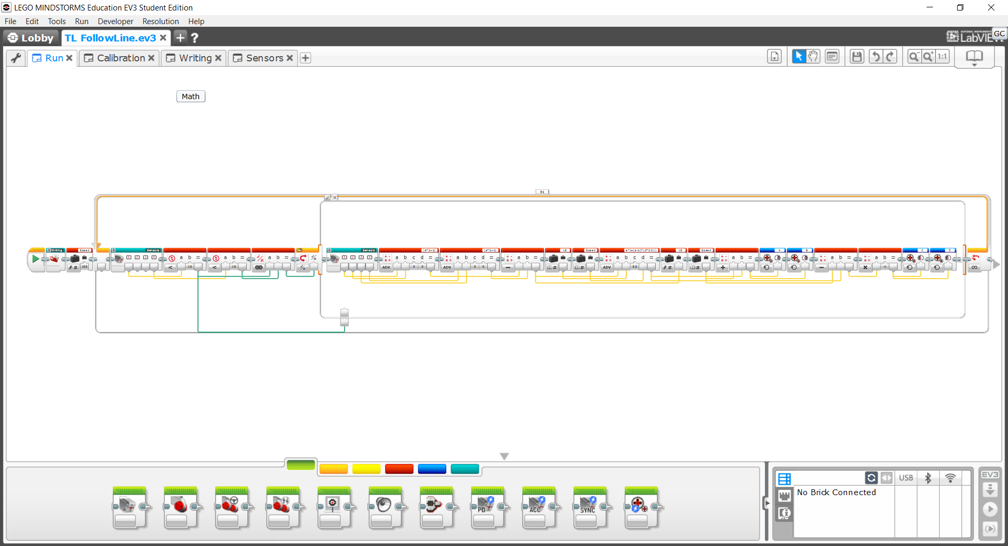Zoom in on the canvas
This screenshot has width=1008, height=546.
pyautogui.click(x=928, y=57)
